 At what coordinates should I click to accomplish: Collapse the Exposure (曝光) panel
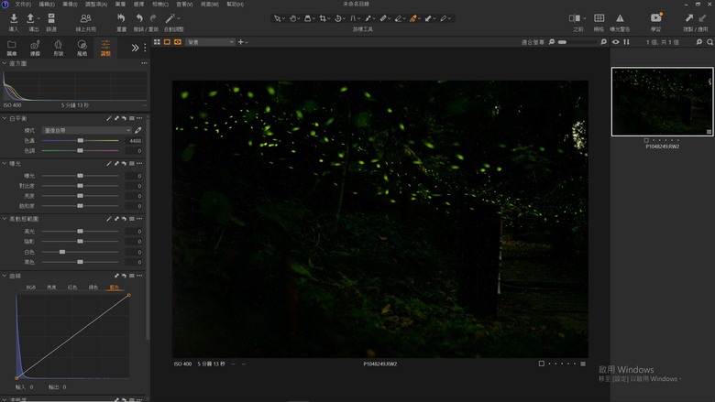[x=5, y=163]
